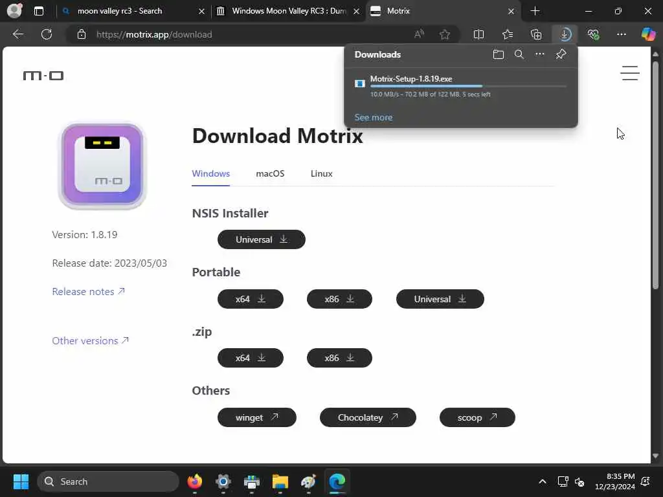Click the Motrix m-o logo

coord(43,76)
